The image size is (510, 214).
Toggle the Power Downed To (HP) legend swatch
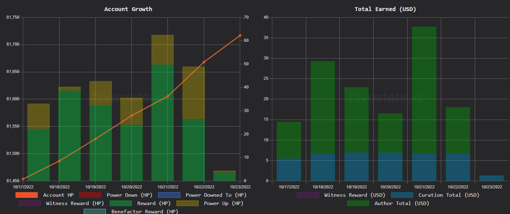tap(169, 195)
